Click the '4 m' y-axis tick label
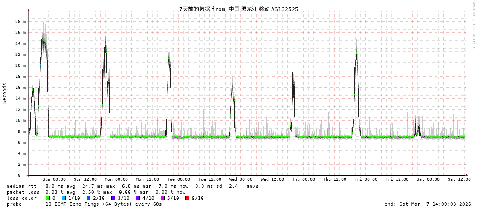Viewport: 478px width, 210px height. click(23, 153)
